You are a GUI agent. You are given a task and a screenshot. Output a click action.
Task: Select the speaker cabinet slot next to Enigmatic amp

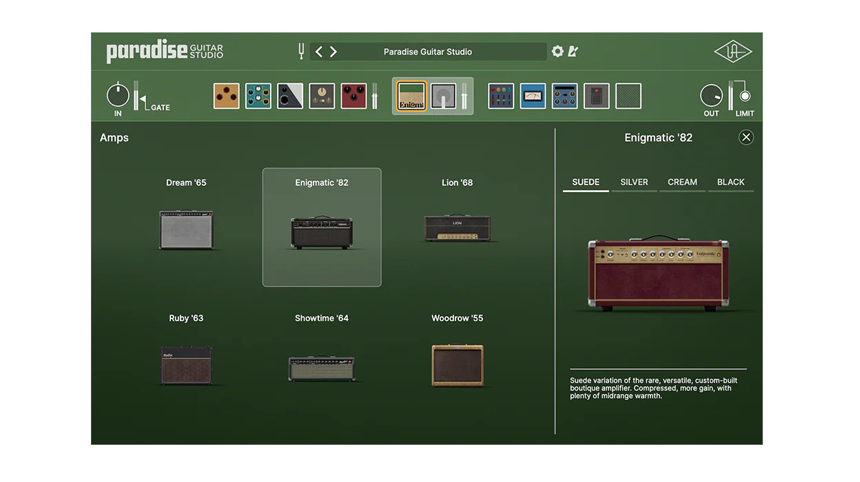point(444,96)
